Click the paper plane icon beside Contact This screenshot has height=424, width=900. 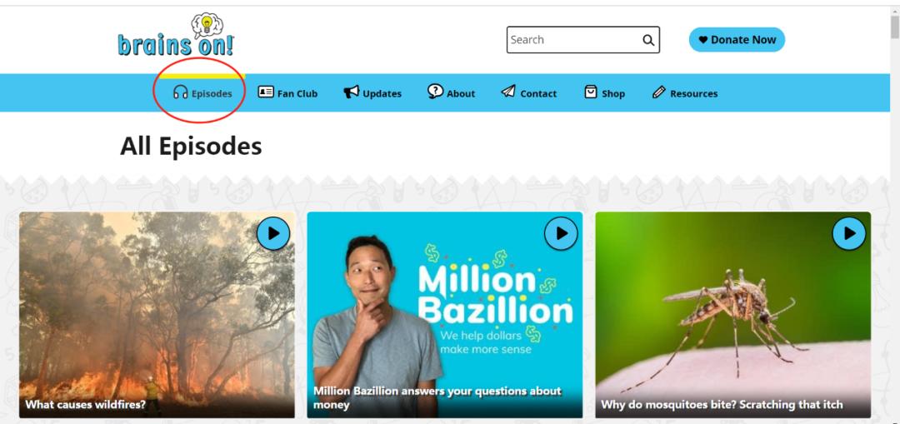coord(508,92)
